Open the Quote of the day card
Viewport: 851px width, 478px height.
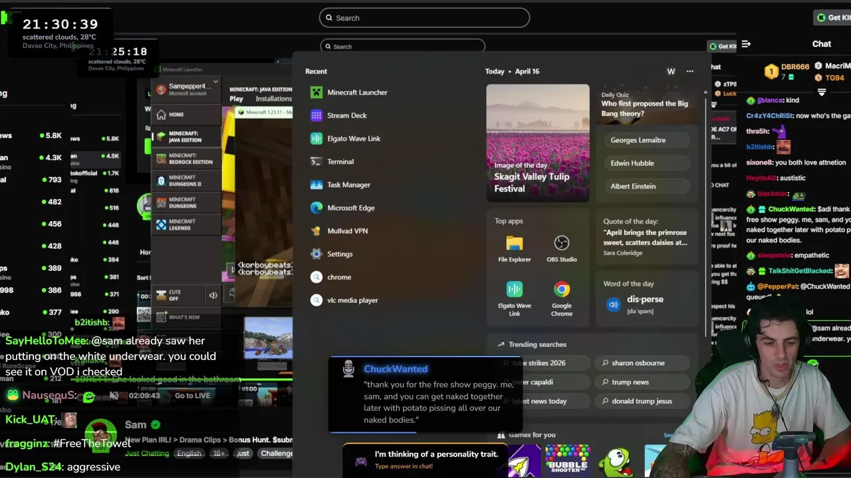(646, 236)
